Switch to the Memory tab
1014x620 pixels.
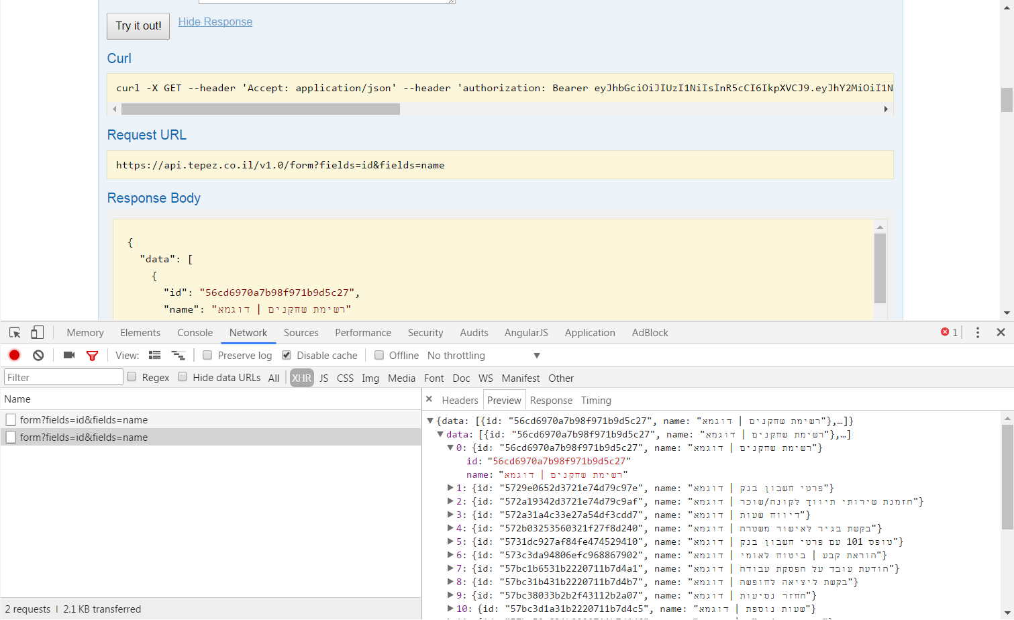coord(85,333)
